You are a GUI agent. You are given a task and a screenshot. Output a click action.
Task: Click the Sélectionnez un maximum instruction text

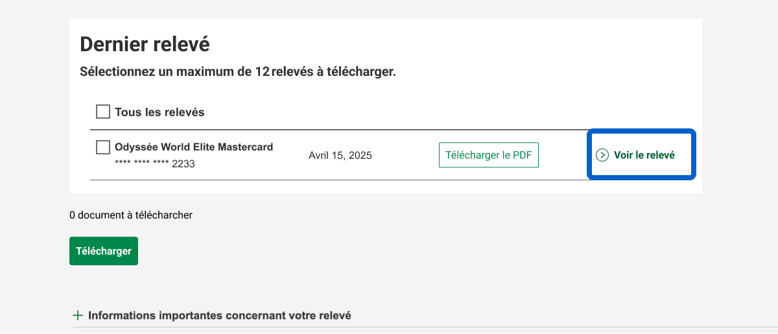(x=237, y=71)
